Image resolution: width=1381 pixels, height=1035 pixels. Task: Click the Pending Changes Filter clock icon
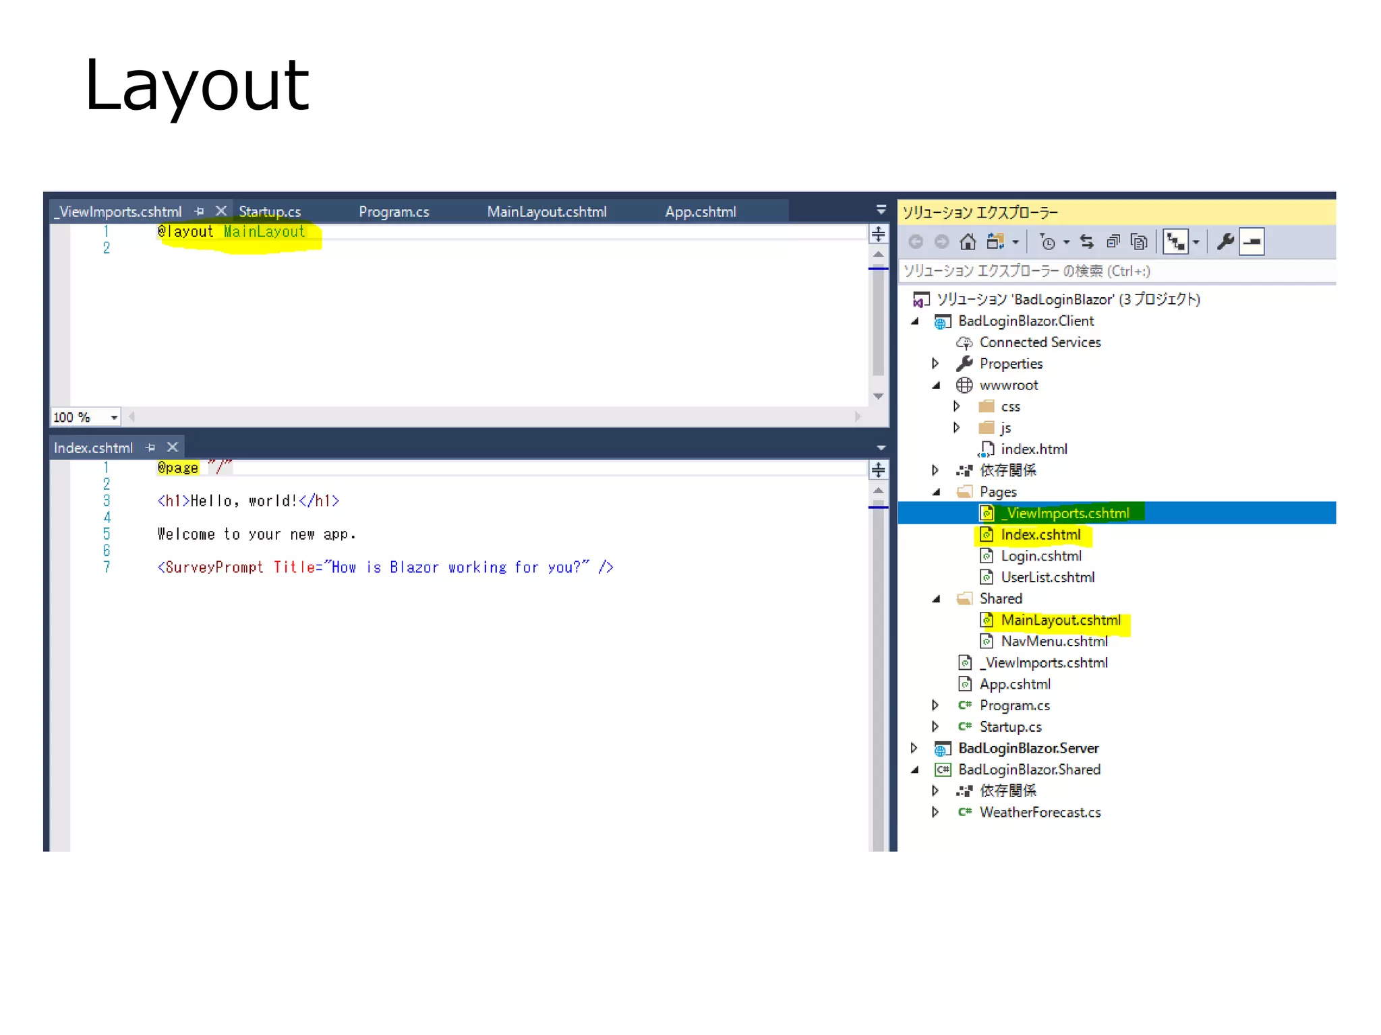[1048, 241]
